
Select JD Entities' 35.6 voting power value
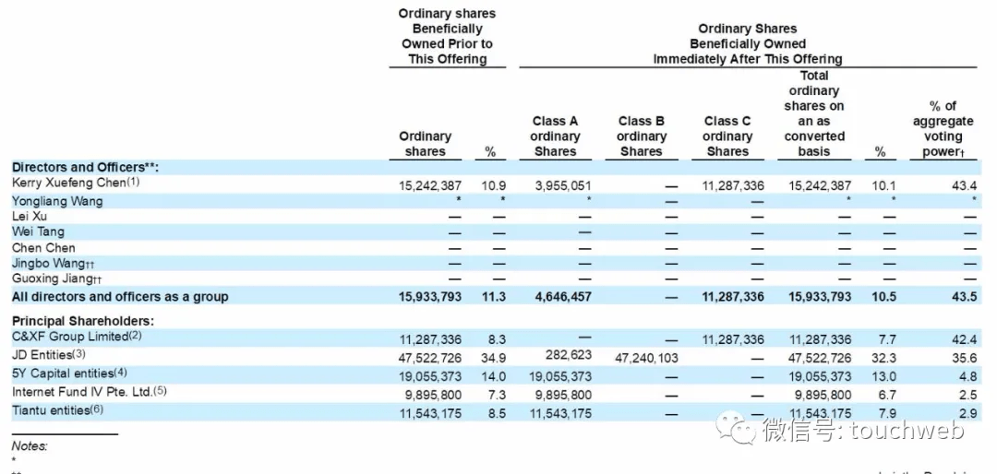pos(963,357)
